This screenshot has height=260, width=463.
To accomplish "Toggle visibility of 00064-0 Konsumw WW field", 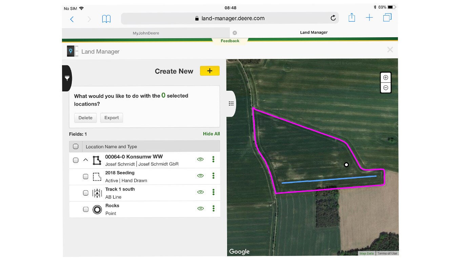I will pyautogui.click(x=200, y=159).
